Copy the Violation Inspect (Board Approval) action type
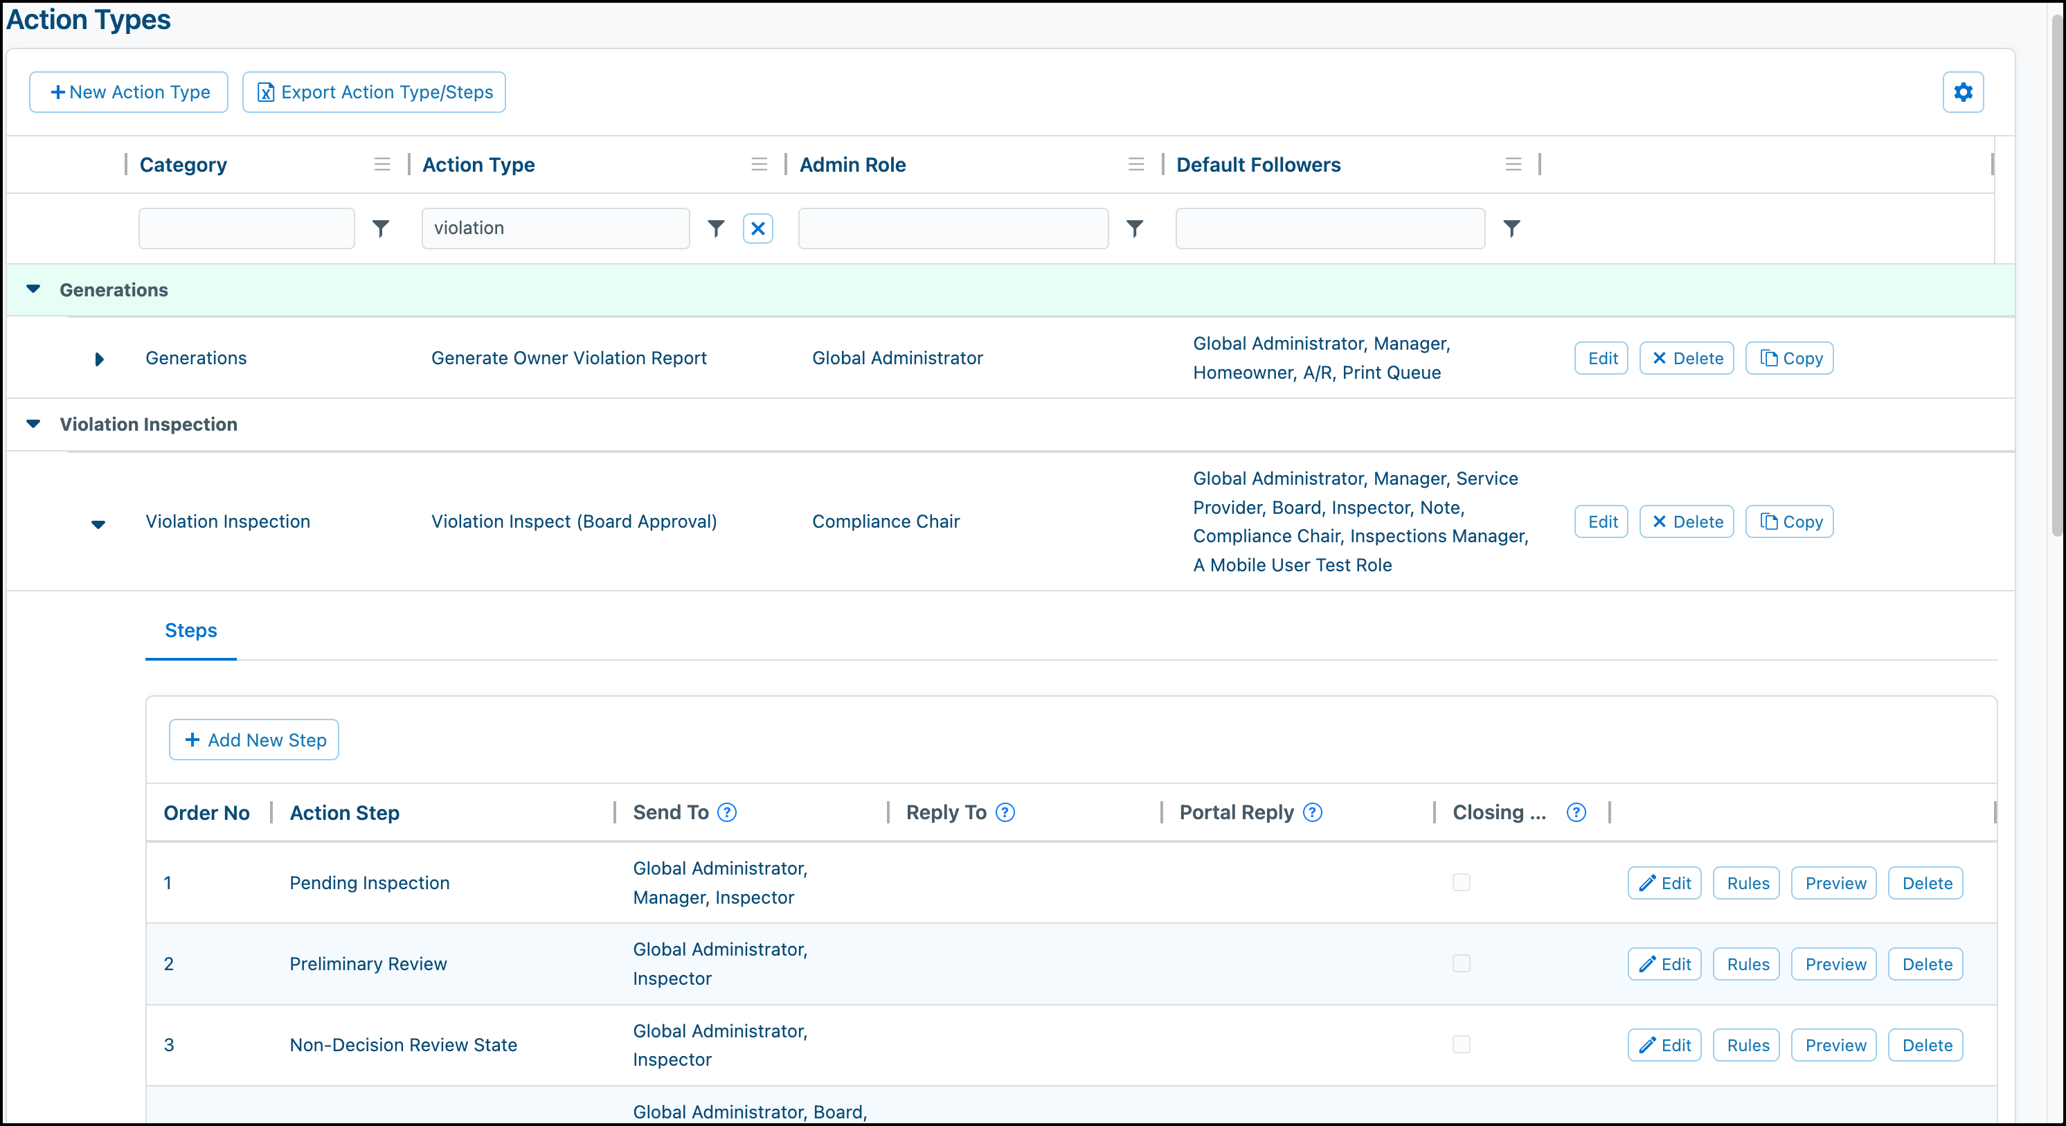The width and height of the screenshot is (2066, 1126). pyautogui.click(x=1790, y=522)
